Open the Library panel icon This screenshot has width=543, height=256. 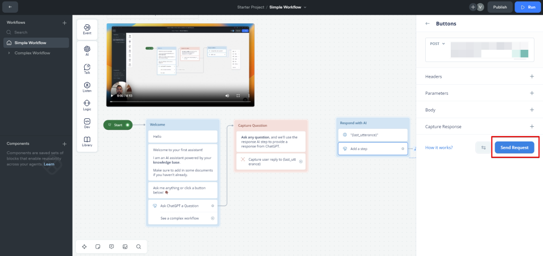(x=87, y=141)
